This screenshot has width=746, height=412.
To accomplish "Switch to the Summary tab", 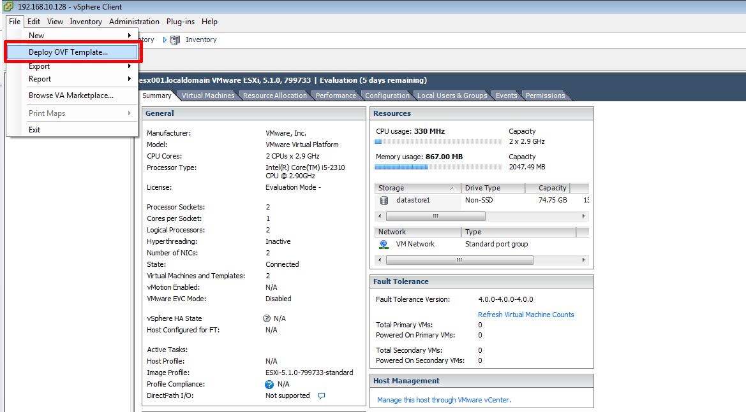I will 156,96.
